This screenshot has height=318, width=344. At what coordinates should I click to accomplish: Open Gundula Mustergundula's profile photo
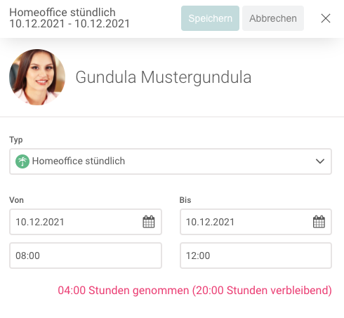tap(37, 77)
